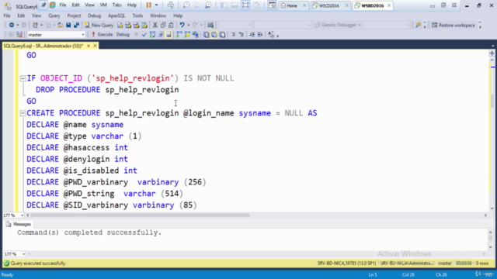This screenshot has width=497, height=279.
Task: Click the change connection icon
Action: coord(19,35)
